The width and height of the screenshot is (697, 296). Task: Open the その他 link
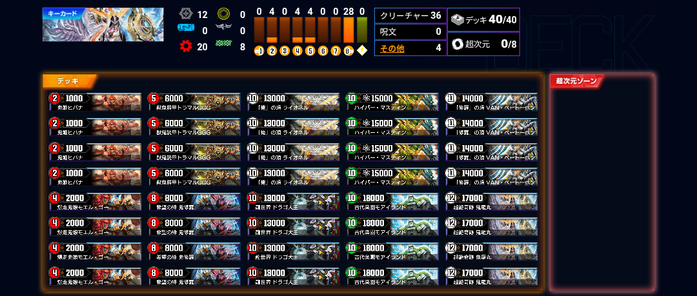click(x=391, y=49)
